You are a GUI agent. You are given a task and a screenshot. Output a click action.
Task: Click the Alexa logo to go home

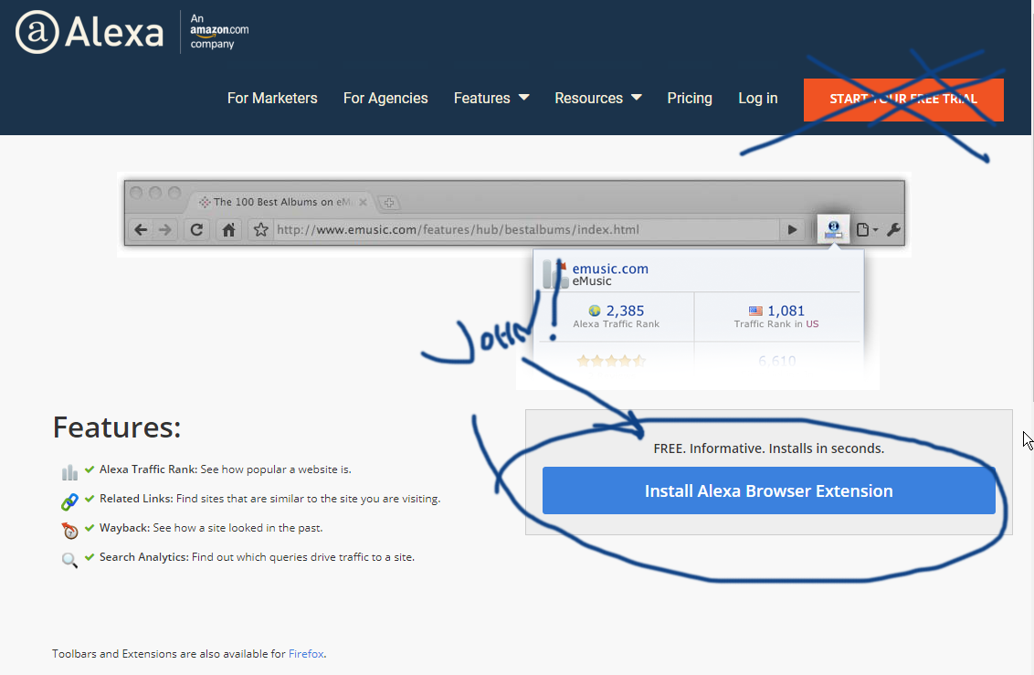(x=89, y=32)
